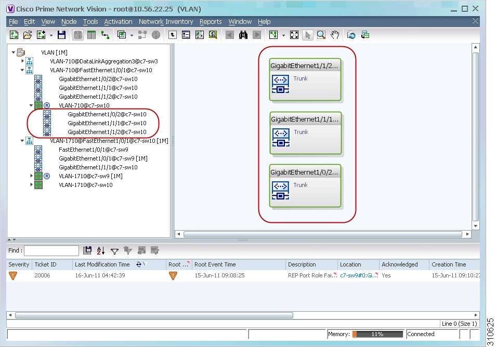This screenshot has width=496, height=347.
Task: Click the orange severity icon for ticket 20006
Action: tap(13, 276)
